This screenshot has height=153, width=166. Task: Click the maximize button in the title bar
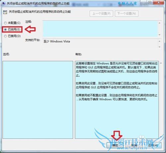[x=150, y=2]
